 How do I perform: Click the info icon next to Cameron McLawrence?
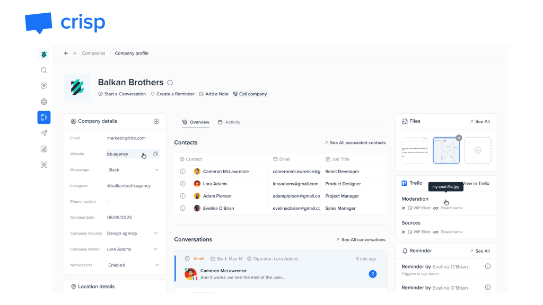click(x=183, y=171)
